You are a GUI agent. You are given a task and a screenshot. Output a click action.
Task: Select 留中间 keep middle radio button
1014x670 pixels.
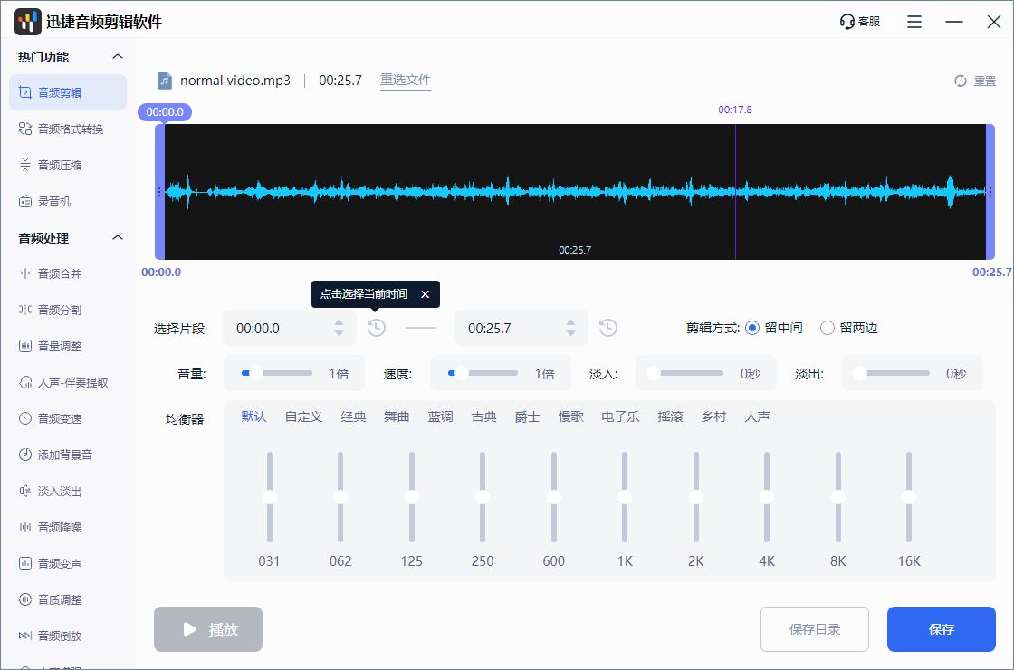point(752,328)
